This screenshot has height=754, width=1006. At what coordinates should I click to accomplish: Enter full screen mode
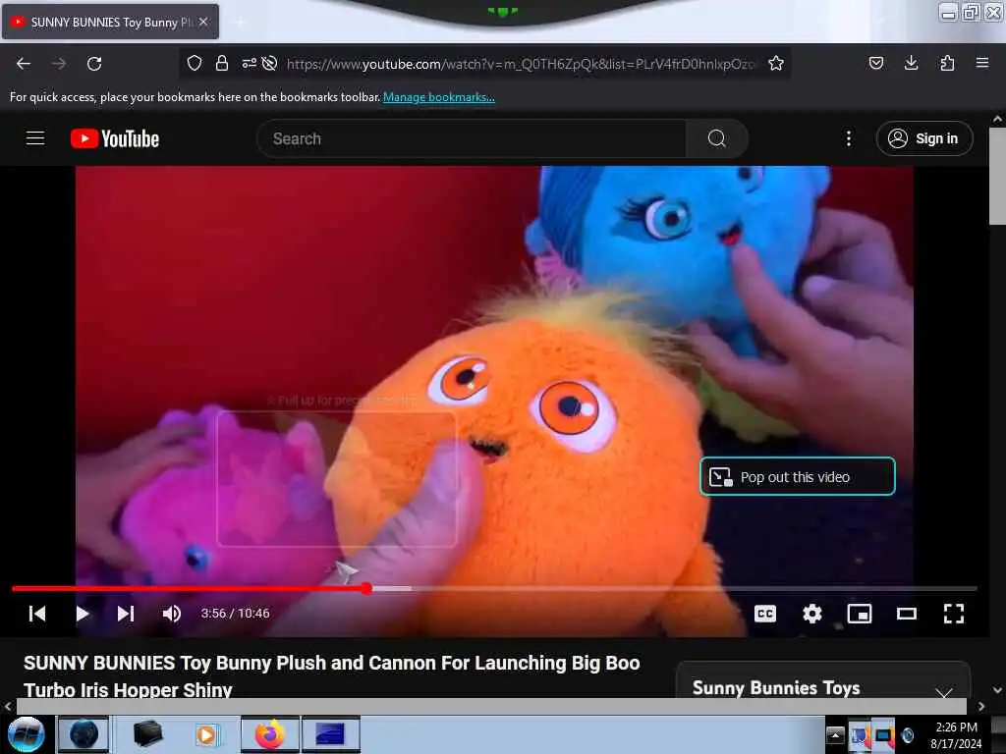(x=954, y=614)
